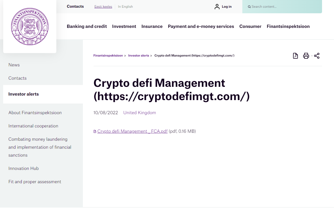
Task: Click the search magnifier icon
Action: pyautogui.click(x=249, y=7)
